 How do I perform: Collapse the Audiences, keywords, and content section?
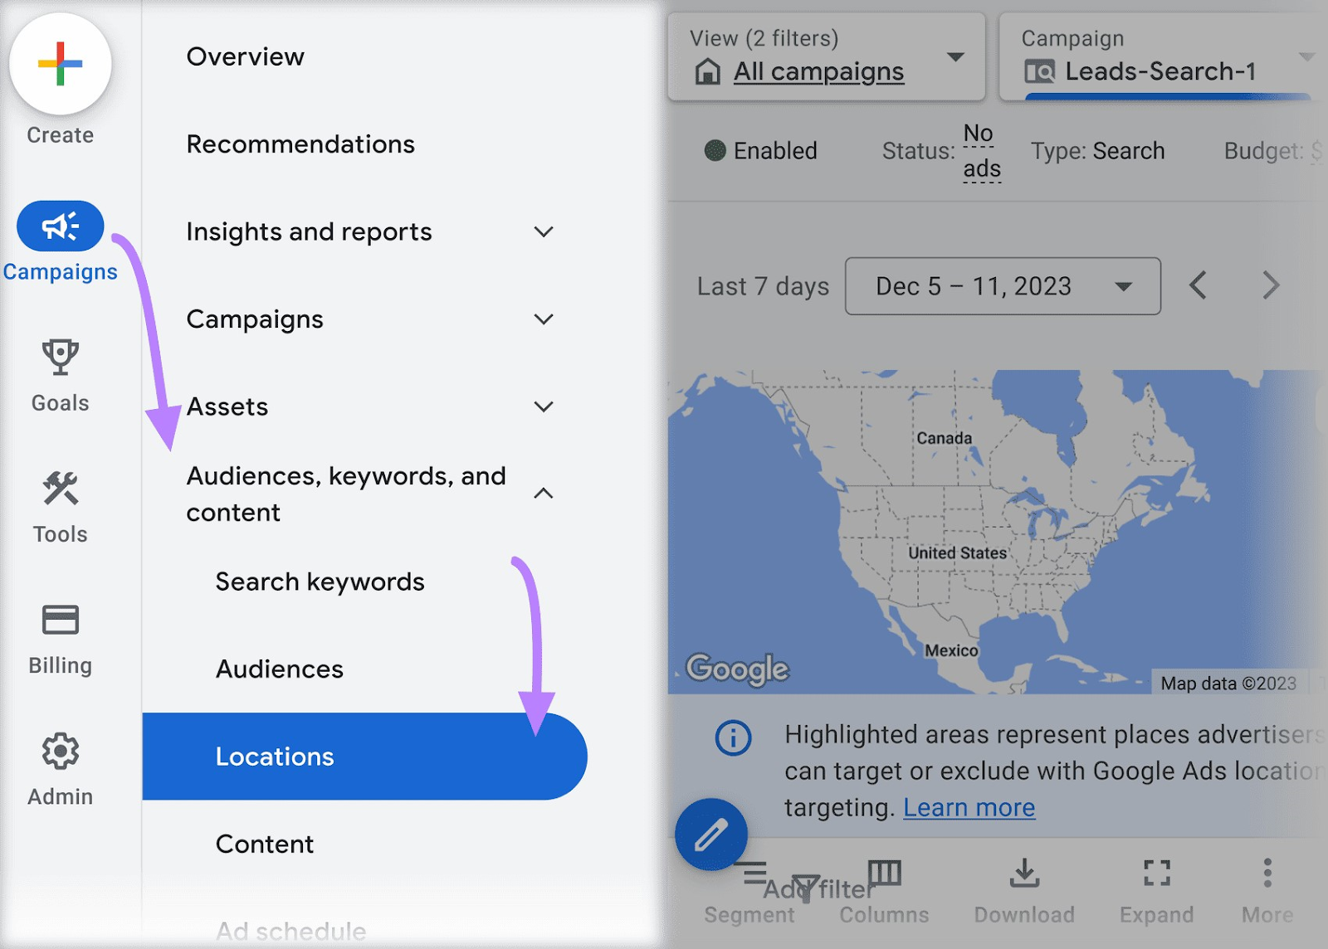click(x=544, y=493)
